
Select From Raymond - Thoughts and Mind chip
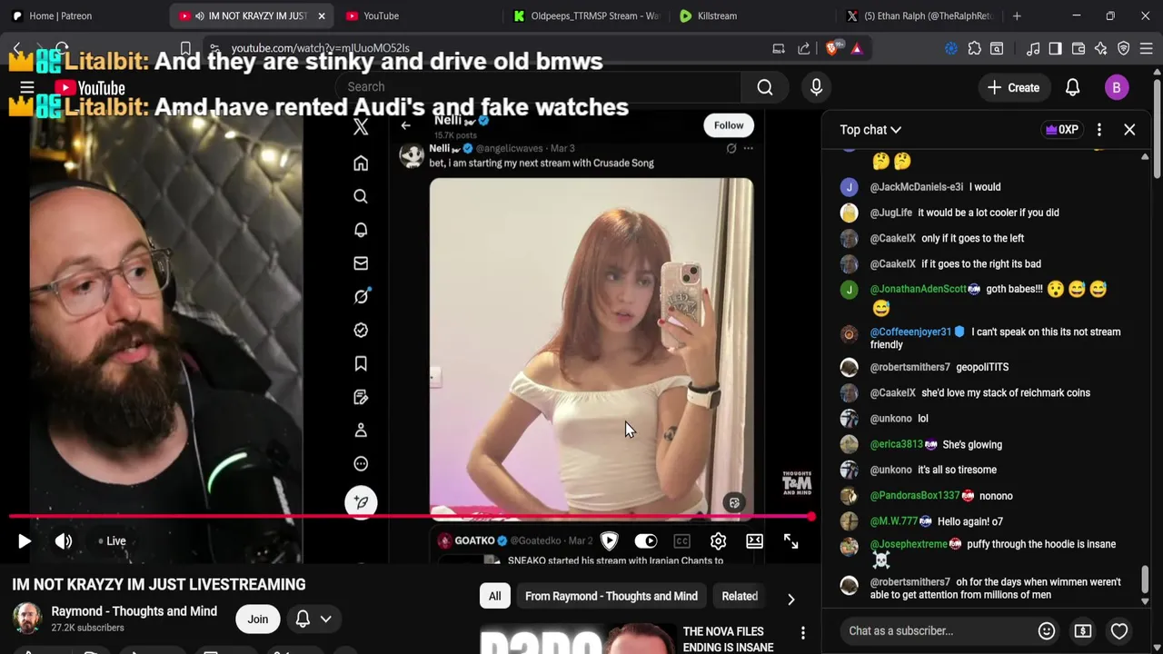[x=611, y=596]
